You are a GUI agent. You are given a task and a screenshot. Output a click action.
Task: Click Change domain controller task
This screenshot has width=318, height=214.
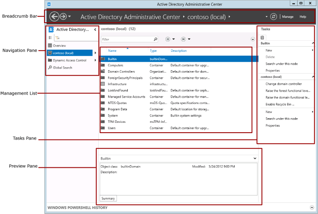coord(283,84)
